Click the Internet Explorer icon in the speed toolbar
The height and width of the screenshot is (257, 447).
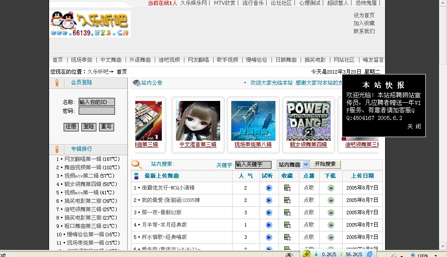coord(370,254)
